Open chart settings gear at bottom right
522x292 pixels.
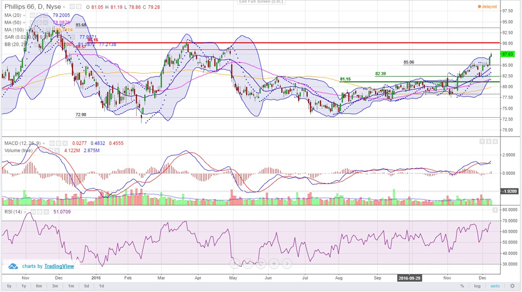point(512,286)
